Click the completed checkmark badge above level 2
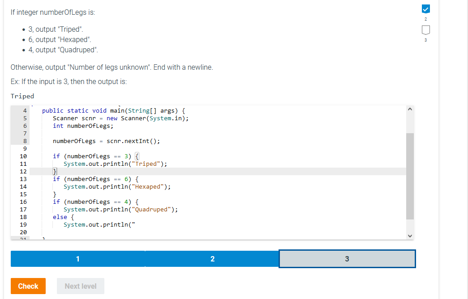The image size is (468, 299). [x=425, y=8]
